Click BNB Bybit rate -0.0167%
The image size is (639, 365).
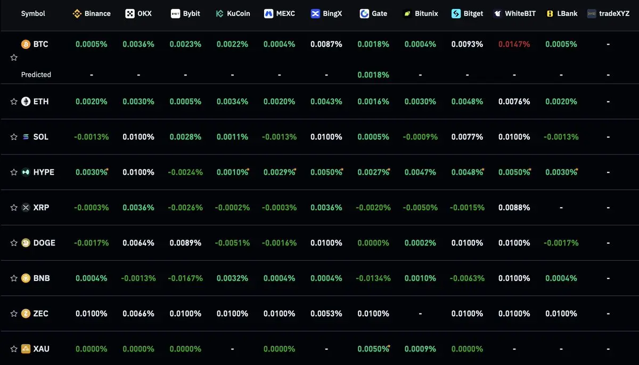point(185,278)
